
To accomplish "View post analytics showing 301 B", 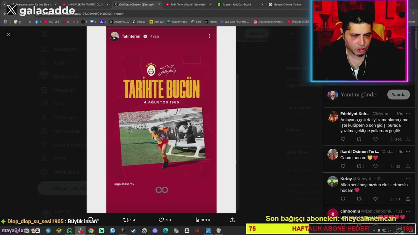I will (202, 220).
